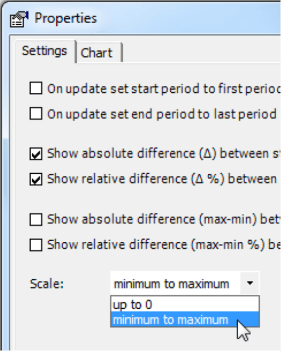
Task: Click the Scale dropdown arrow button
Action: (250, 283)
